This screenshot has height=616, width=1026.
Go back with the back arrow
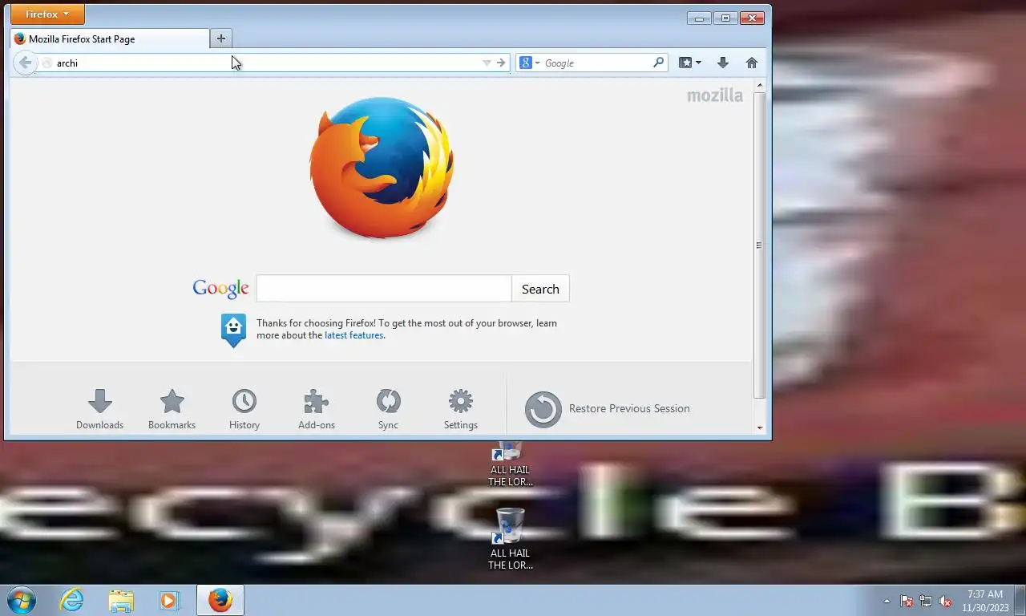pyautogui.click(x=25, y=63)
